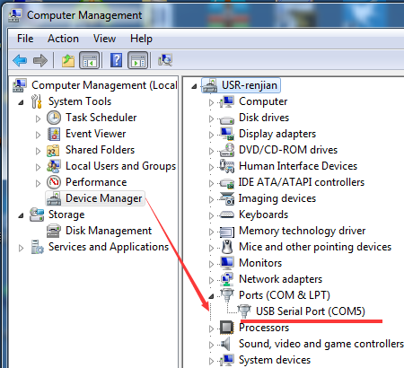
Task: Click the Up one level folder icon
Action: pos(68,60)
